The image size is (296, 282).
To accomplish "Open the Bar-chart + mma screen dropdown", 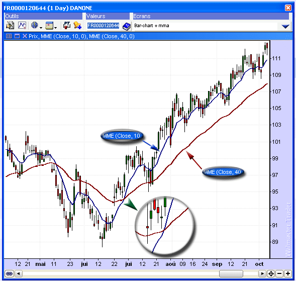I will tap(285, 26).
